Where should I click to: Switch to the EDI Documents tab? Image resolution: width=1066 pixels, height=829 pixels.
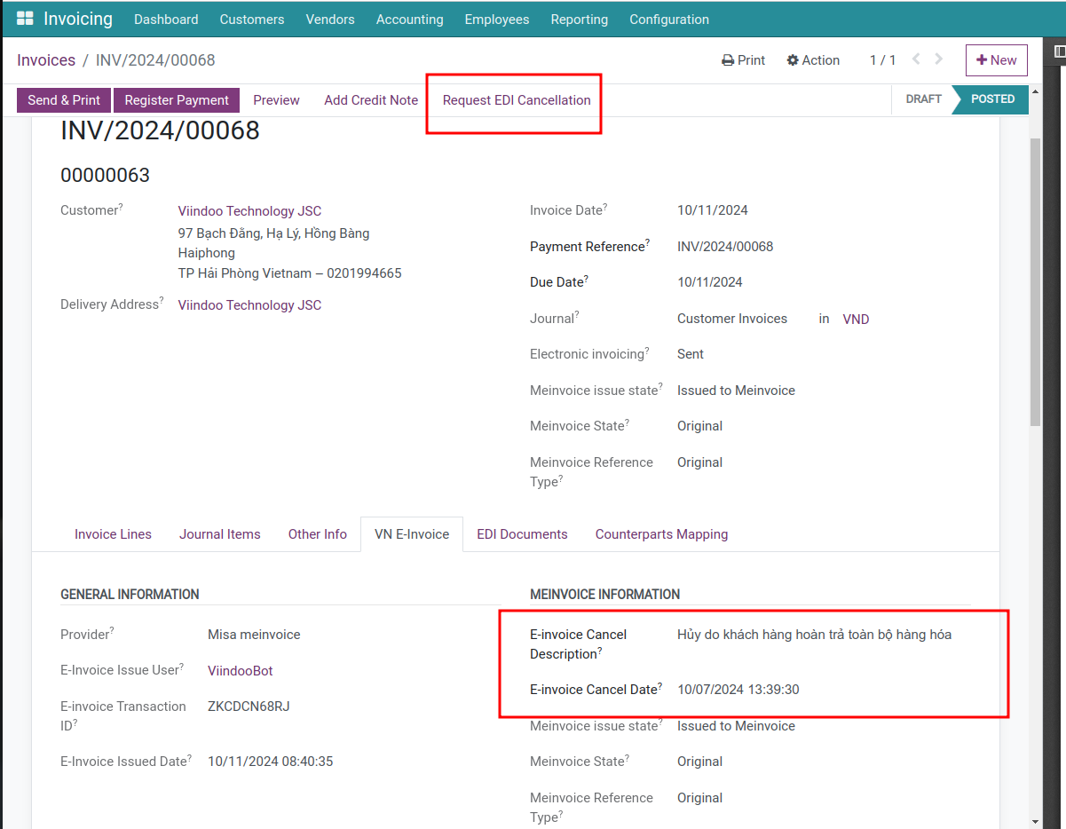click(x=522, y=534)
